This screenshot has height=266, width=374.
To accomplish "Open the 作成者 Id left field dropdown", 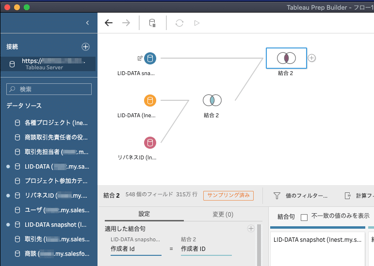I will coord(136,249).
